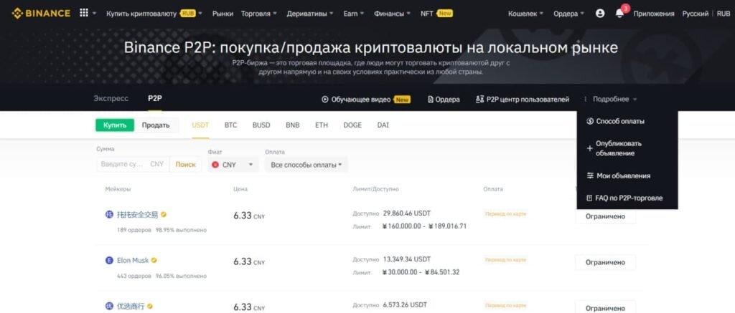The width and height of the screenshot is (735, 313).
Task: Open FAQ по P2P-торговле menu entry
Action: pos(627,198)
